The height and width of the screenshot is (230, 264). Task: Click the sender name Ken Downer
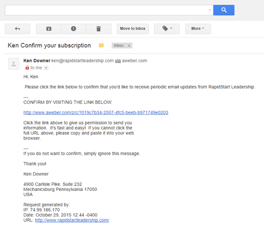[x=37, y=61]
